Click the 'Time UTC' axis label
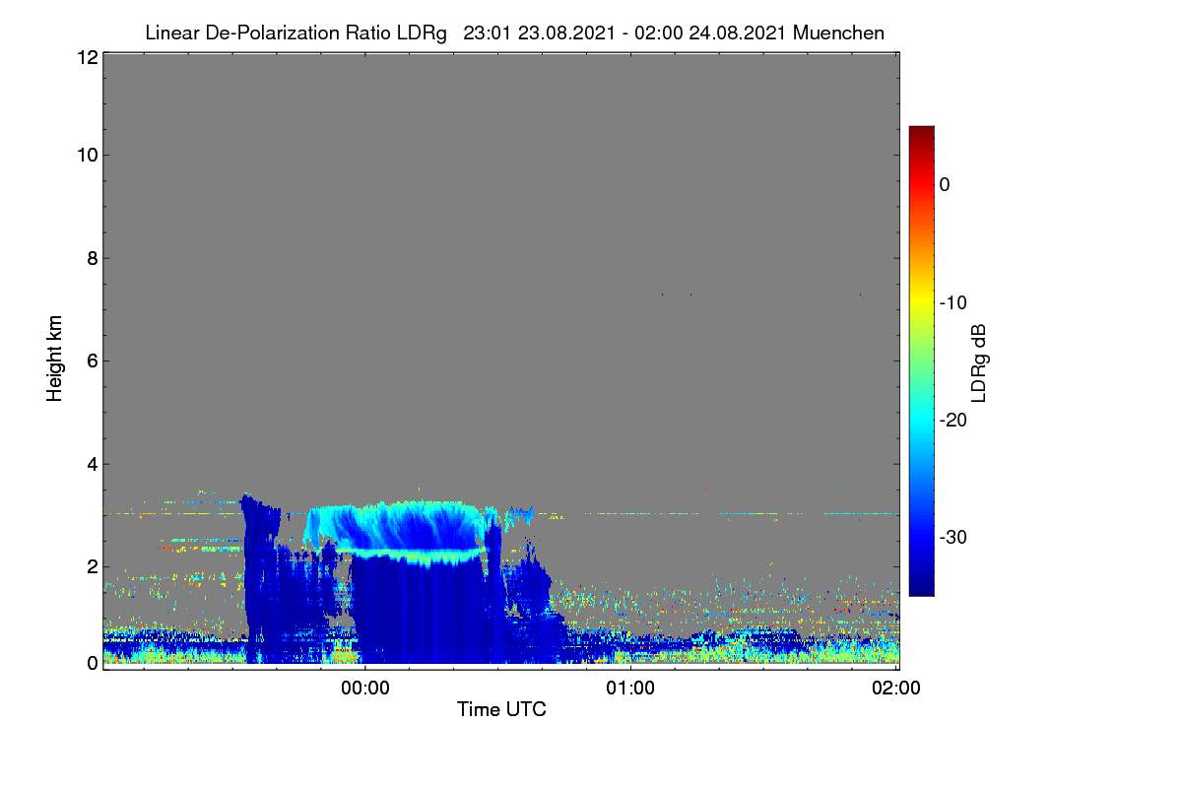The height and width of the screenshot is (788, 1182). (501, 709)
